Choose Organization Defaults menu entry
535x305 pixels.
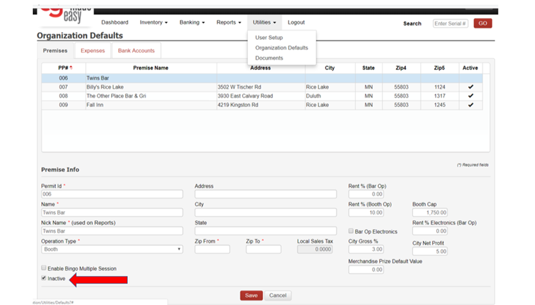point(281,48)
